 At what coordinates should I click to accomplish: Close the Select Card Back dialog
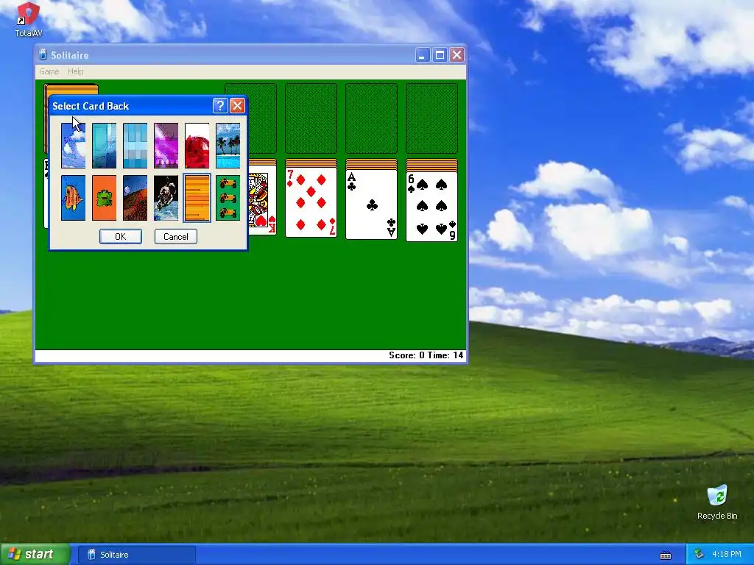[x=238, y=106]
